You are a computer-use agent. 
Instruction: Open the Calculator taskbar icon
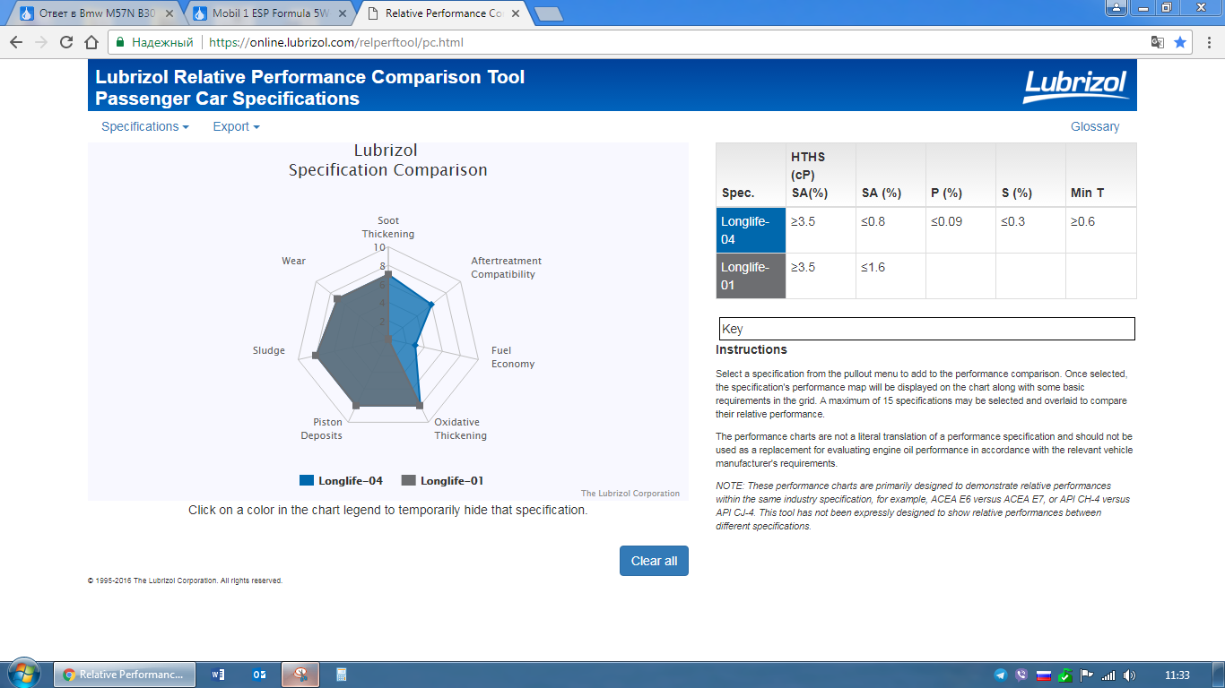pos(342,675)
